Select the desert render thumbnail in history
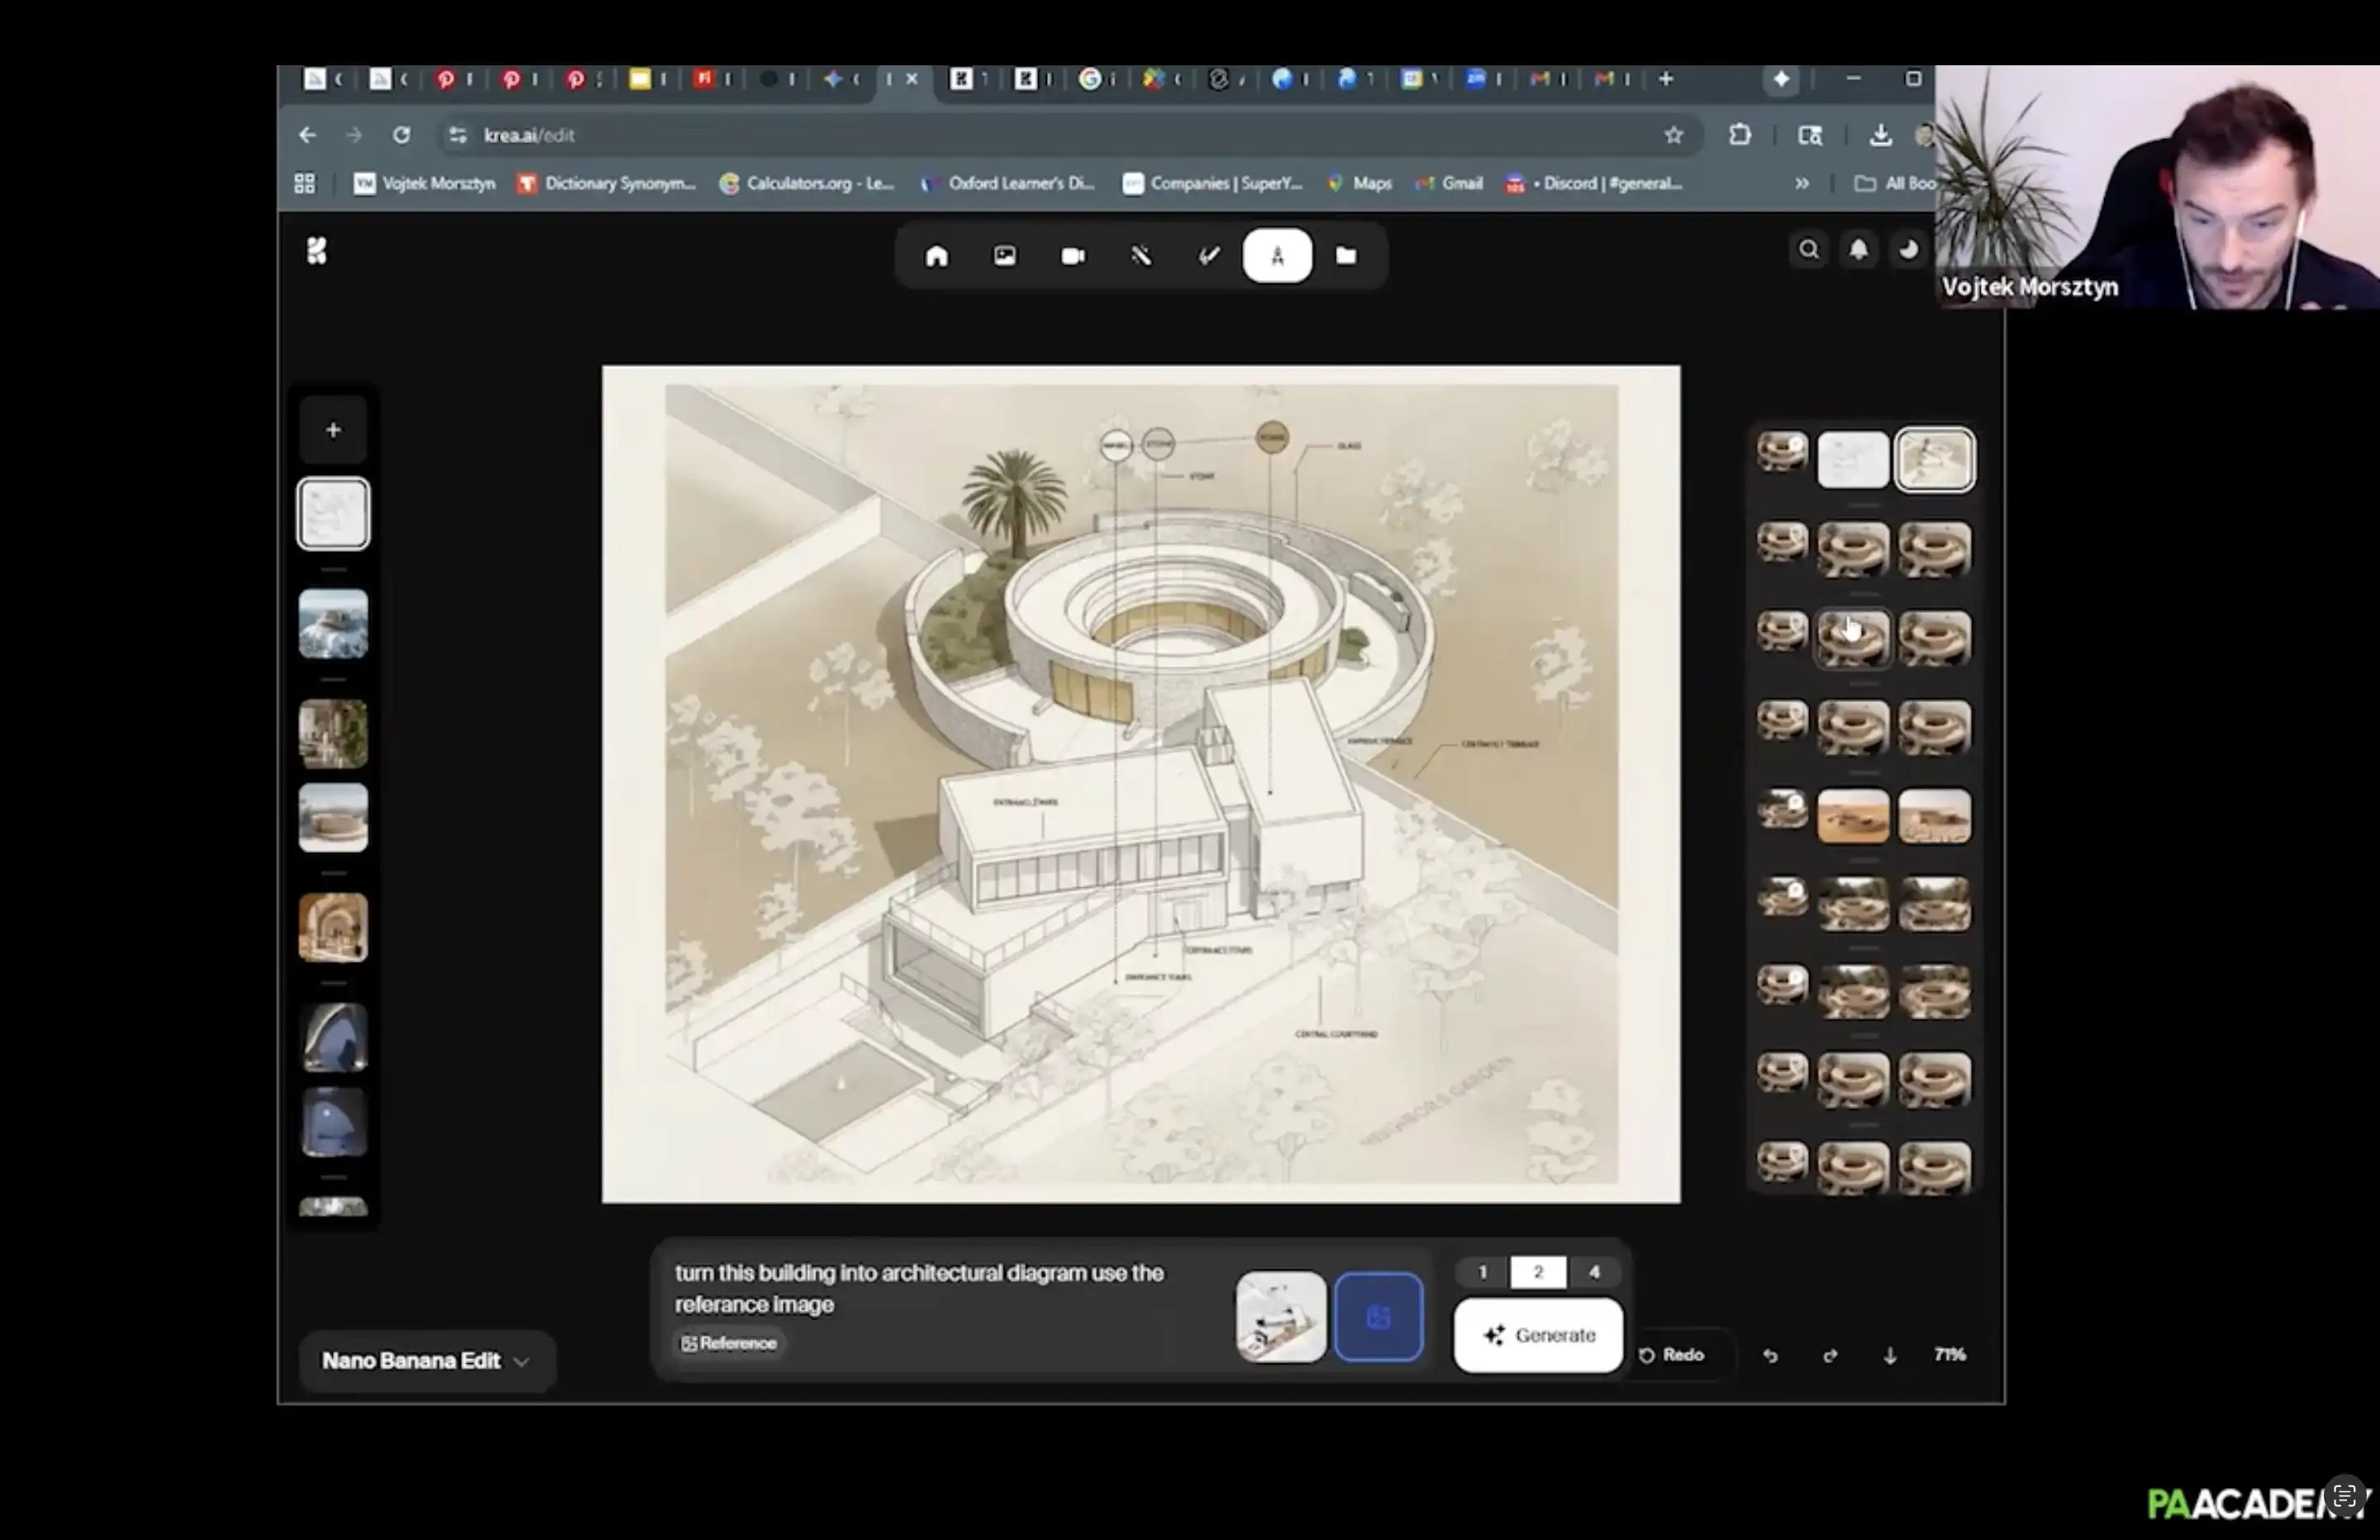The image size is (2380, 1540). 1852,816
